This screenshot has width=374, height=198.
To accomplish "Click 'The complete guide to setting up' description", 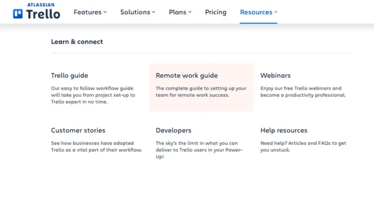I will coord(201,91).
